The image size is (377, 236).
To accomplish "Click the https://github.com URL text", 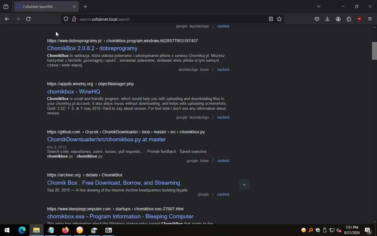I will [64, 132].
